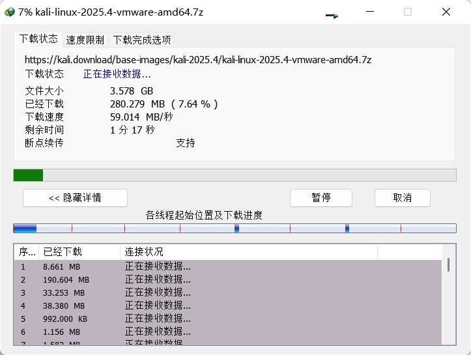Open the 速度限制 tab
The image size is (471, 355).
point(85,40)
